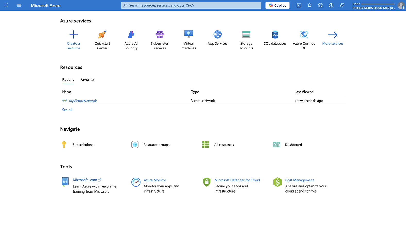Click the O'REILLY MEDIA CLOUD LABS directory text
The width and height of the screenshot is (406, 228).
point(374,8)
